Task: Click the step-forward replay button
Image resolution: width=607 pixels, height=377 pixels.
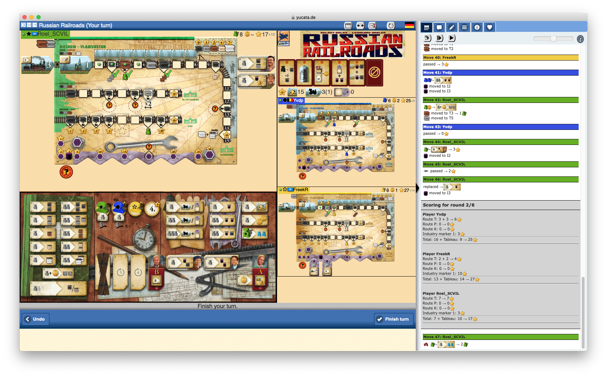Action: [439, 38]
